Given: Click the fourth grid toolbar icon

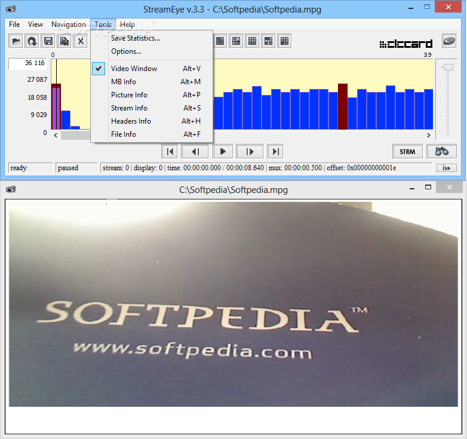Looking at the screenshot, I should 268,41.
